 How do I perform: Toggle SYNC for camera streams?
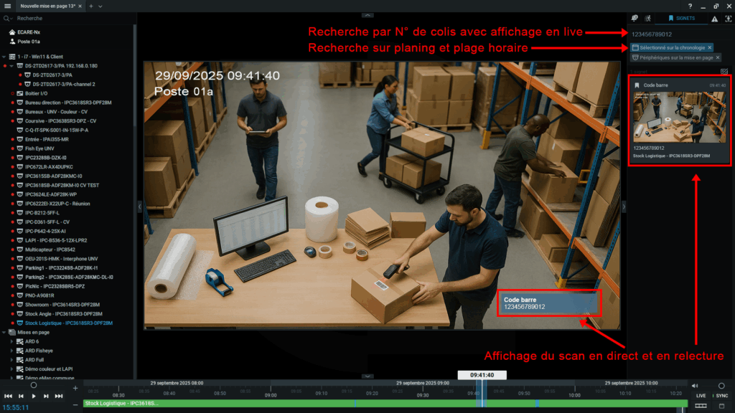pos(721,395)
